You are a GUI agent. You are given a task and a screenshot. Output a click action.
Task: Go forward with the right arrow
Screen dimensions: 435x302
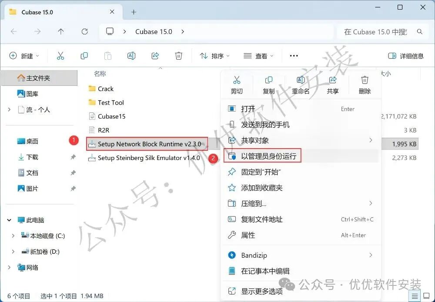(37, 31)
